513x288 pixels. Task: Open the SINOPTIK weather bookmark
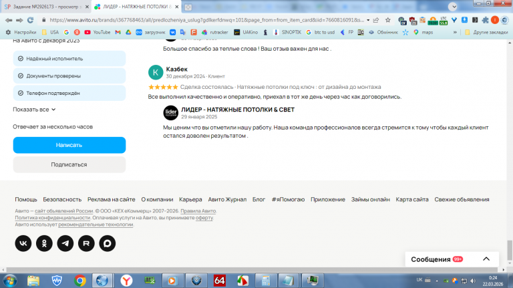[287, 32]
